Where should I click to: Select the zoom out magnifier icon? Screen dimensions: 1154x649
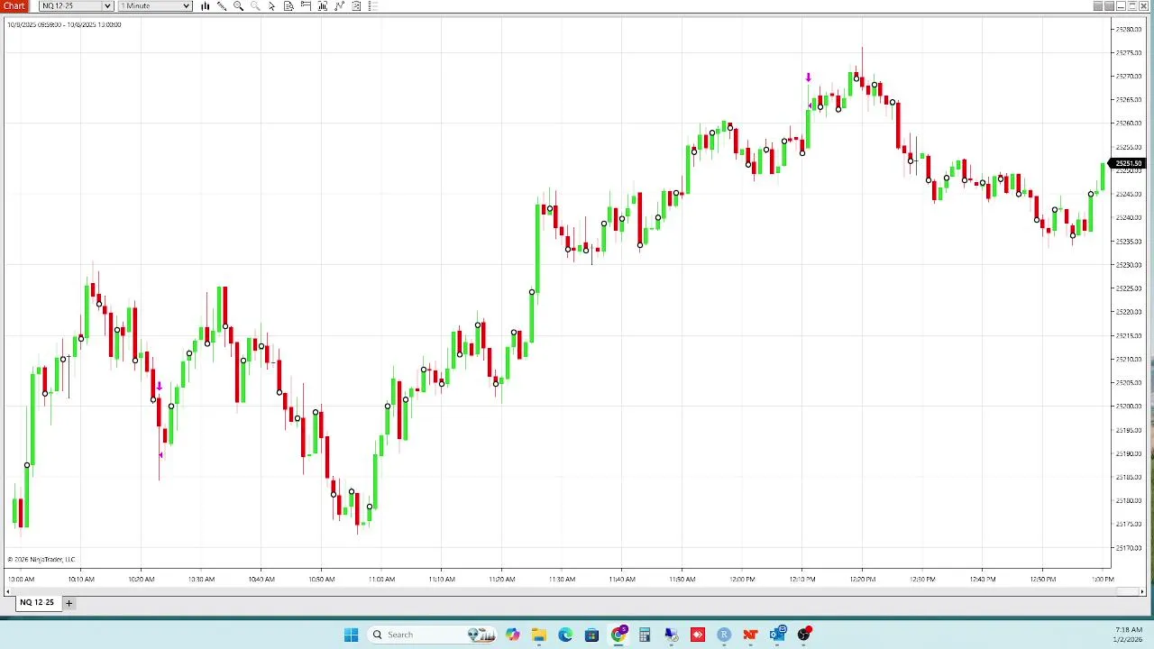point(255,6)
